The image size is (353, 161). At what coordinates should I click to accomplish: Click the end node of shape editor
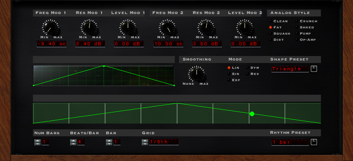pos(174,85)
